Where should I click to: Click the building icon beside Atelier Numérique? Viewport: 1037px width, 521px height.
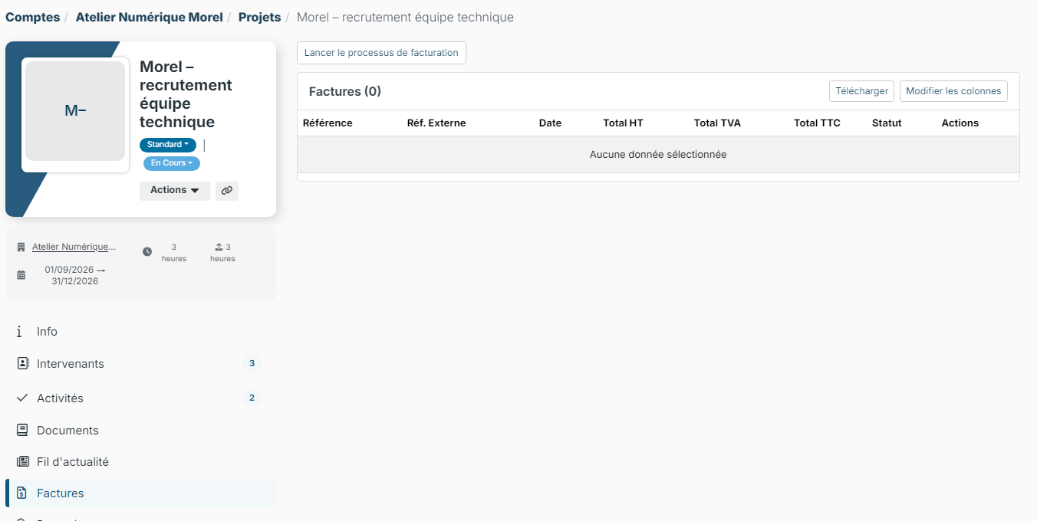21,247
